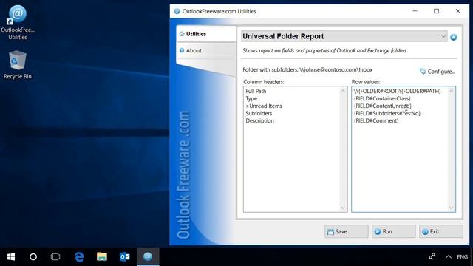Run the Universal Folder Report
Screen dimensions: 473x266
pos(394,231)
